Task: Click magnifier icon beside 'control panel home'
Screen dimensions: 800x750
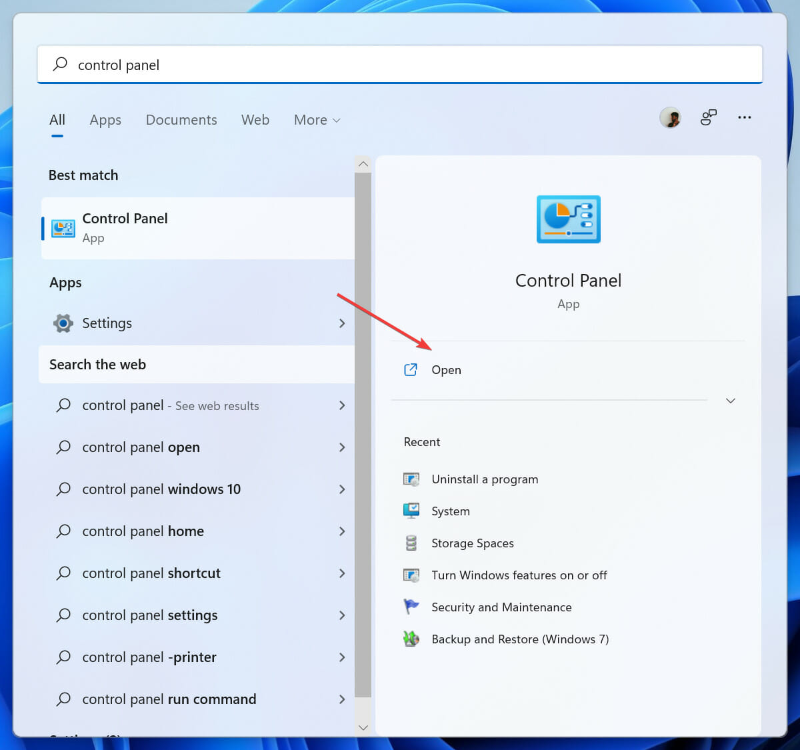Action: click(x=63, y=531)
